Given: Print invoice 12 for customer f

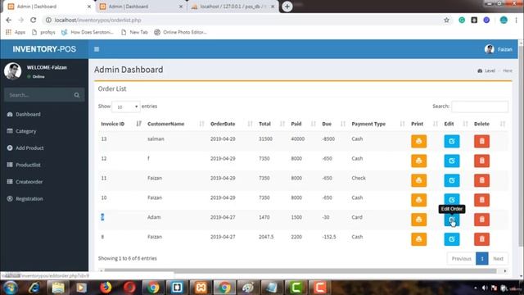Looking at the screenshot, I should tap(418, 161).
